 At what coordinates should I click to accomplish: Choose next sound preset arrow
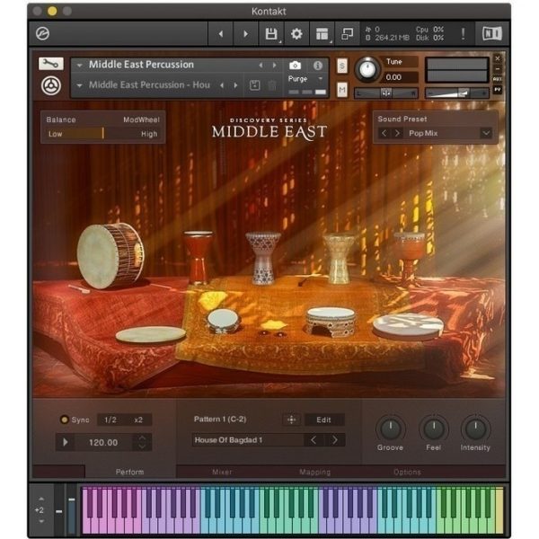pos(397,133)
